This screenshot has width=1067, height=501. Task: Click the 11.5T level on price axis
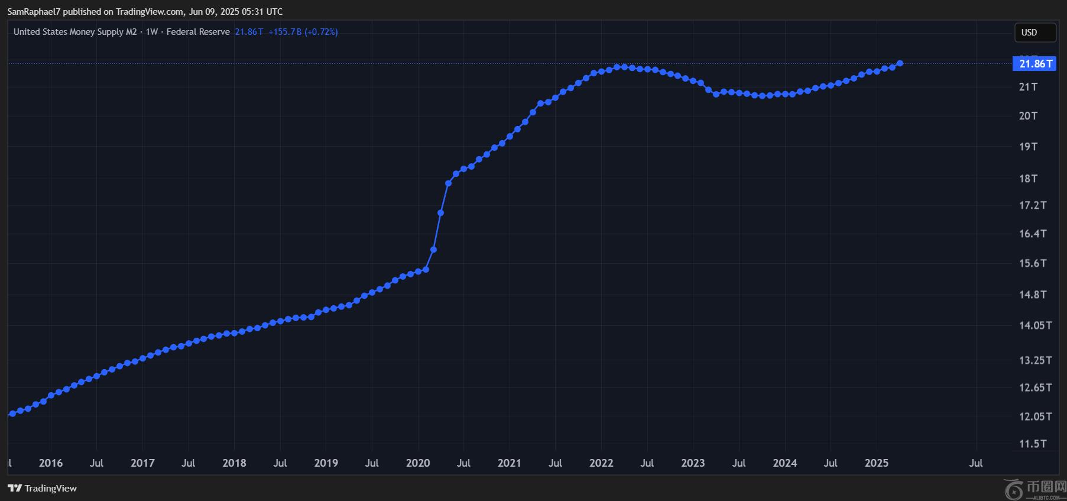[x=1032, y=444]
